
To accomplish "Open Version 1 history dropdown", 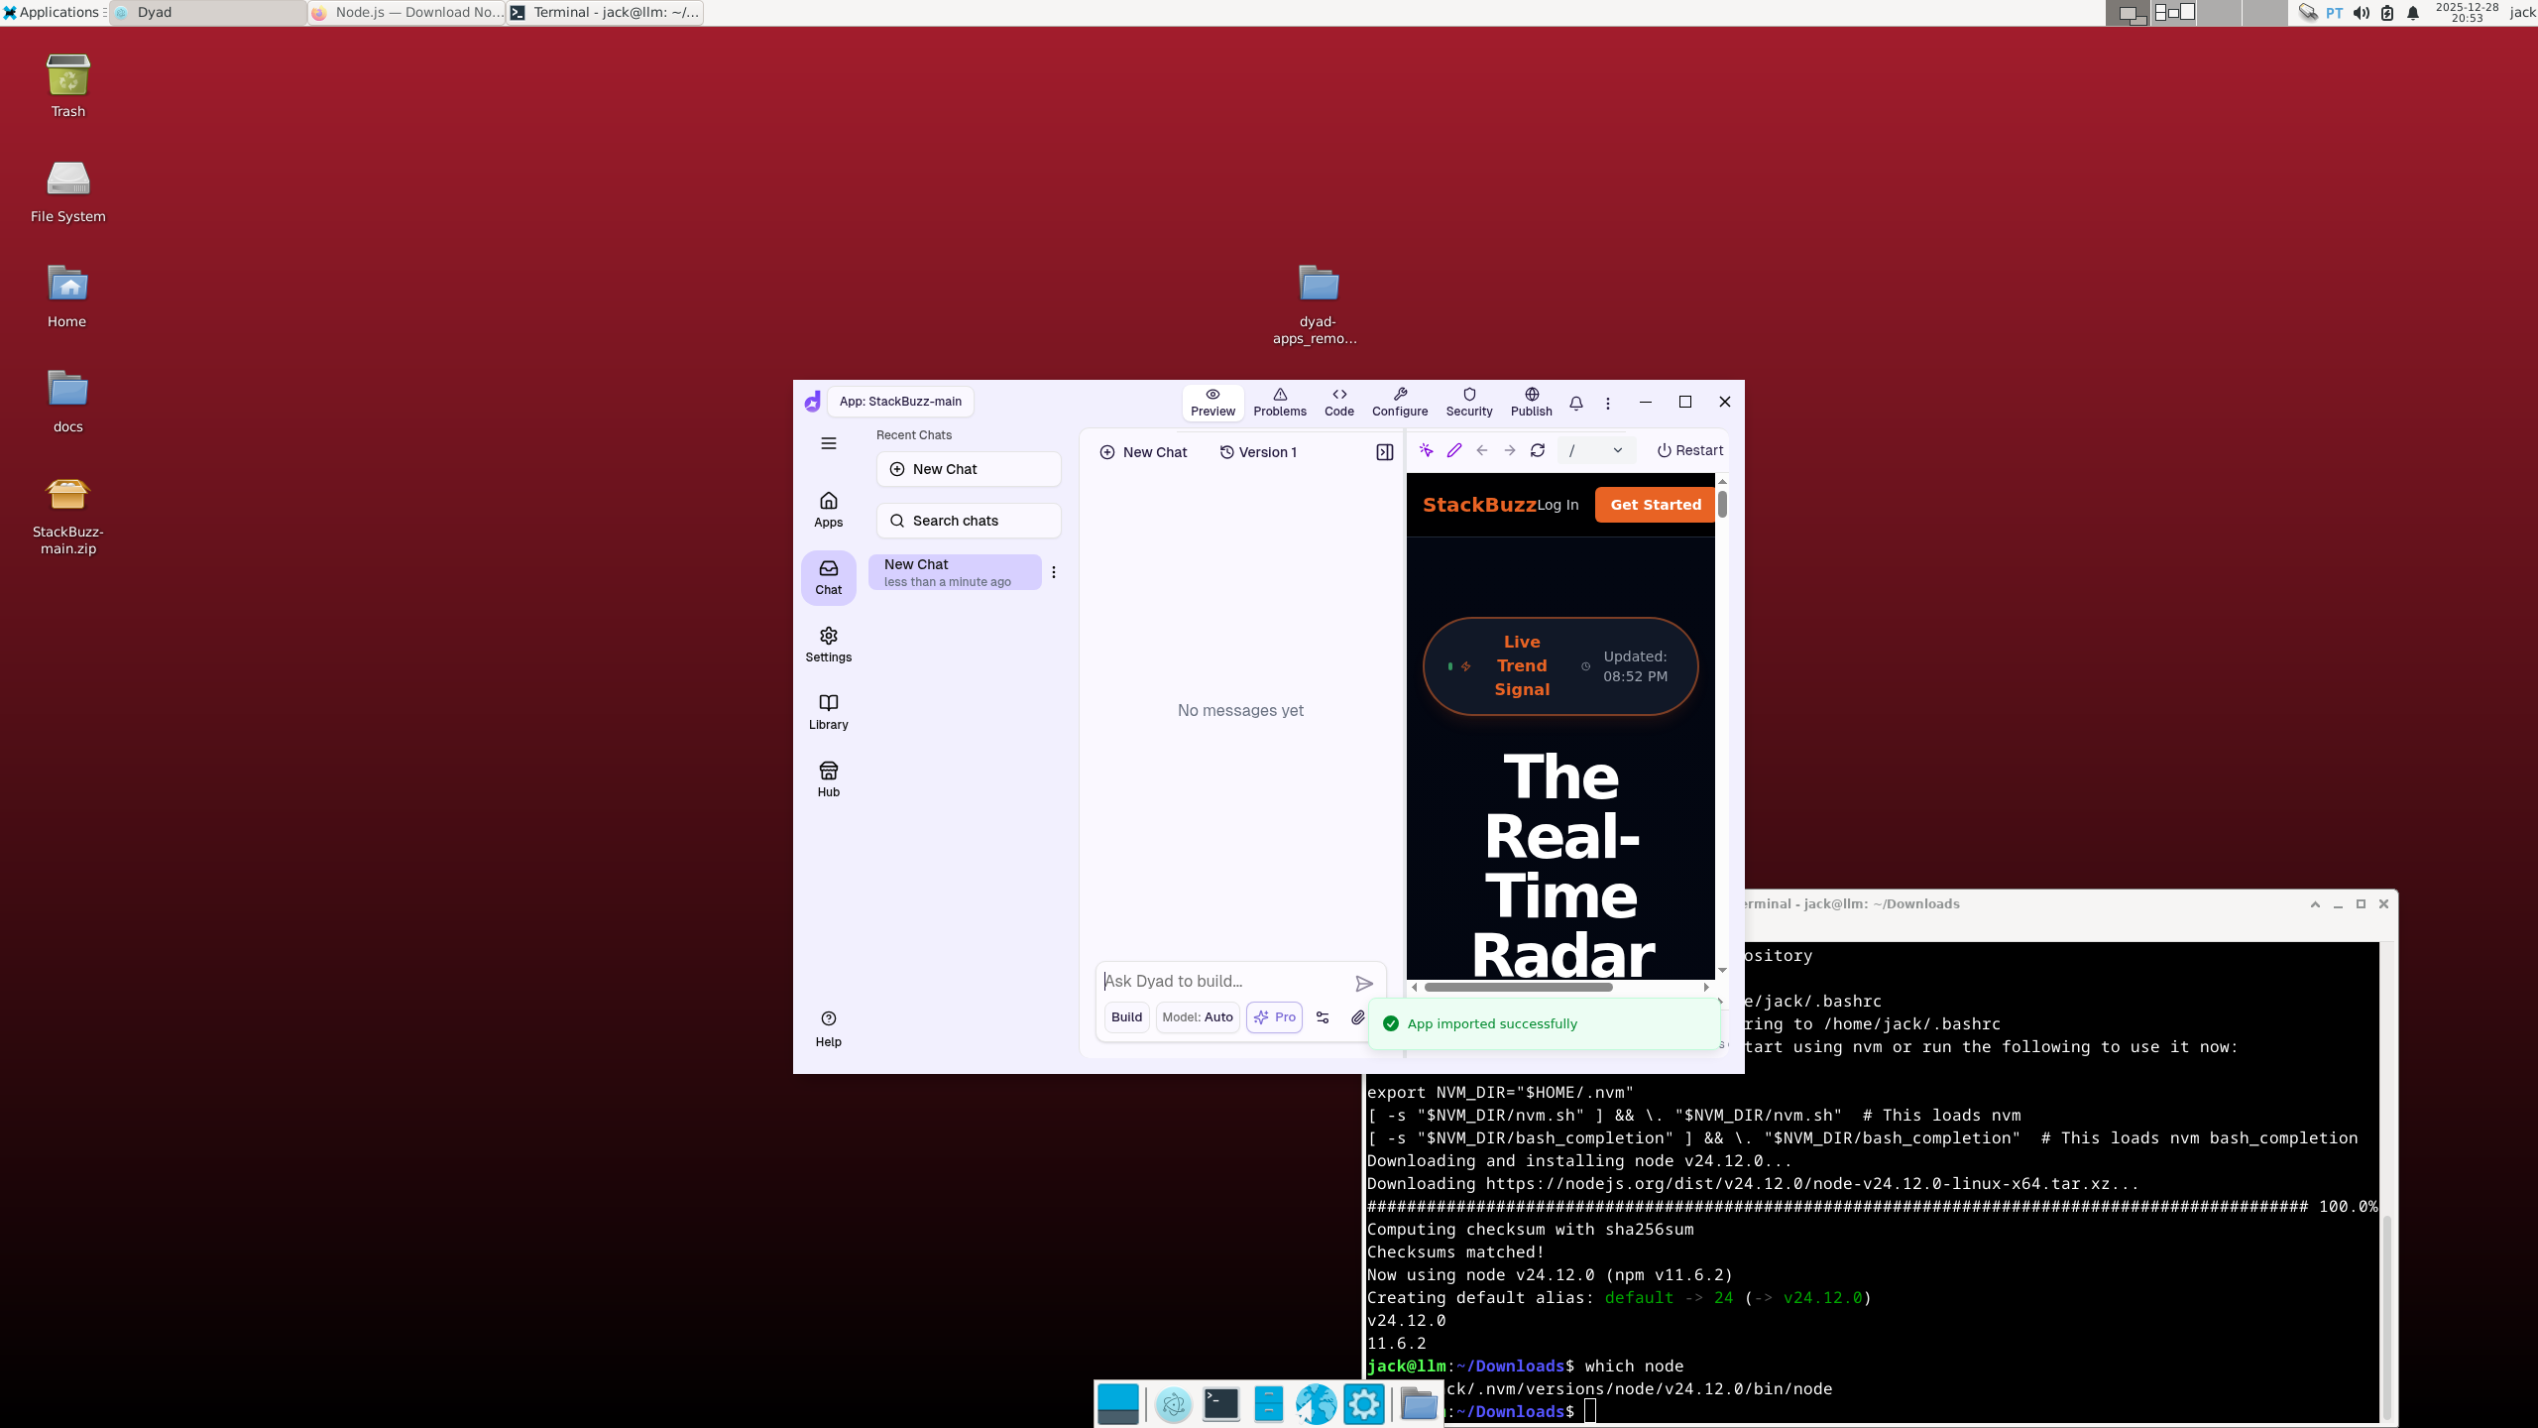I will coord(1257,452).
